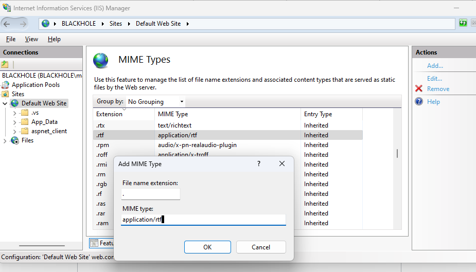476x272 pixels.
Task: Click Cancel in Add MIME Type dialog
Action: [261, 247]
